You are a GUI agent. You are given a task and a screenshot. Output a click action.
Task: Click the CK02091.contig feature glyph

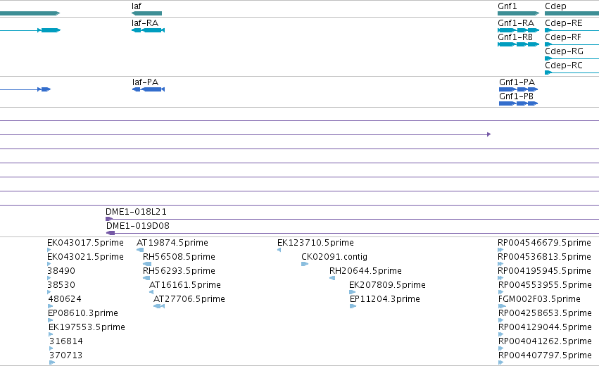[x=305, y=264]
